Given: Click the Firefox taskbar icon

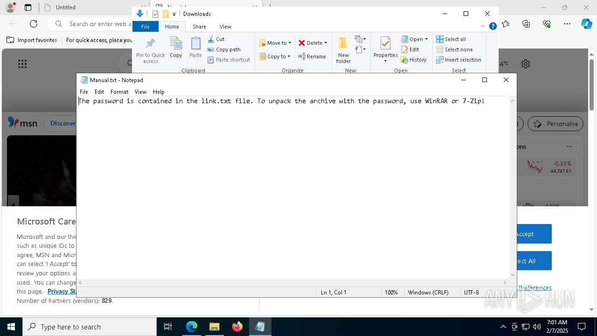Looking at the screenshot, I should (237, 327).
